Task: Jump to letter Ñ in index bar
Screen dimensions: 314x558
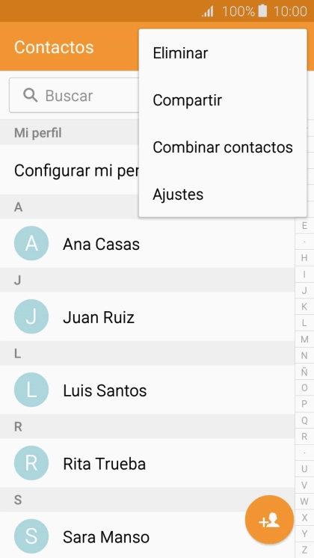Action: pyautogui.click(x=304, y=372)
